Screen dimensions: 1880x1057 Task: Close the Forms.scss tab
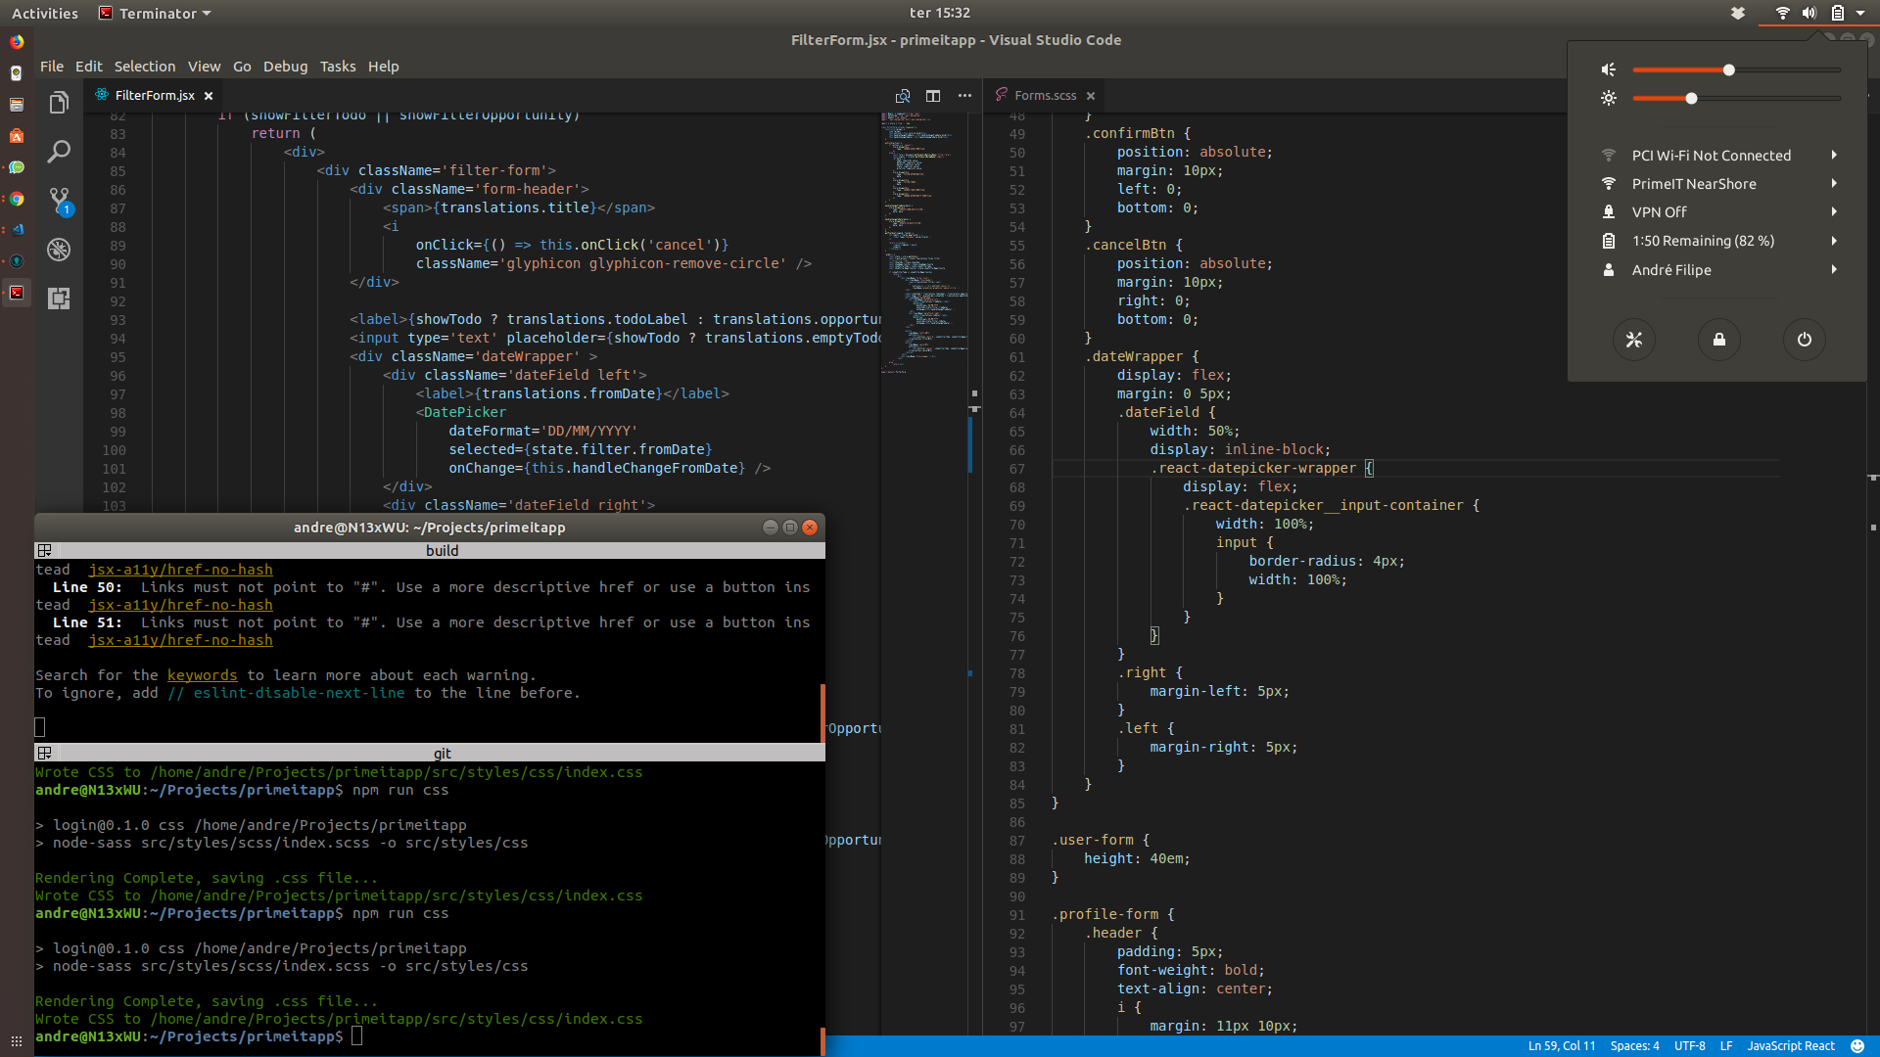pos(1091,96)
